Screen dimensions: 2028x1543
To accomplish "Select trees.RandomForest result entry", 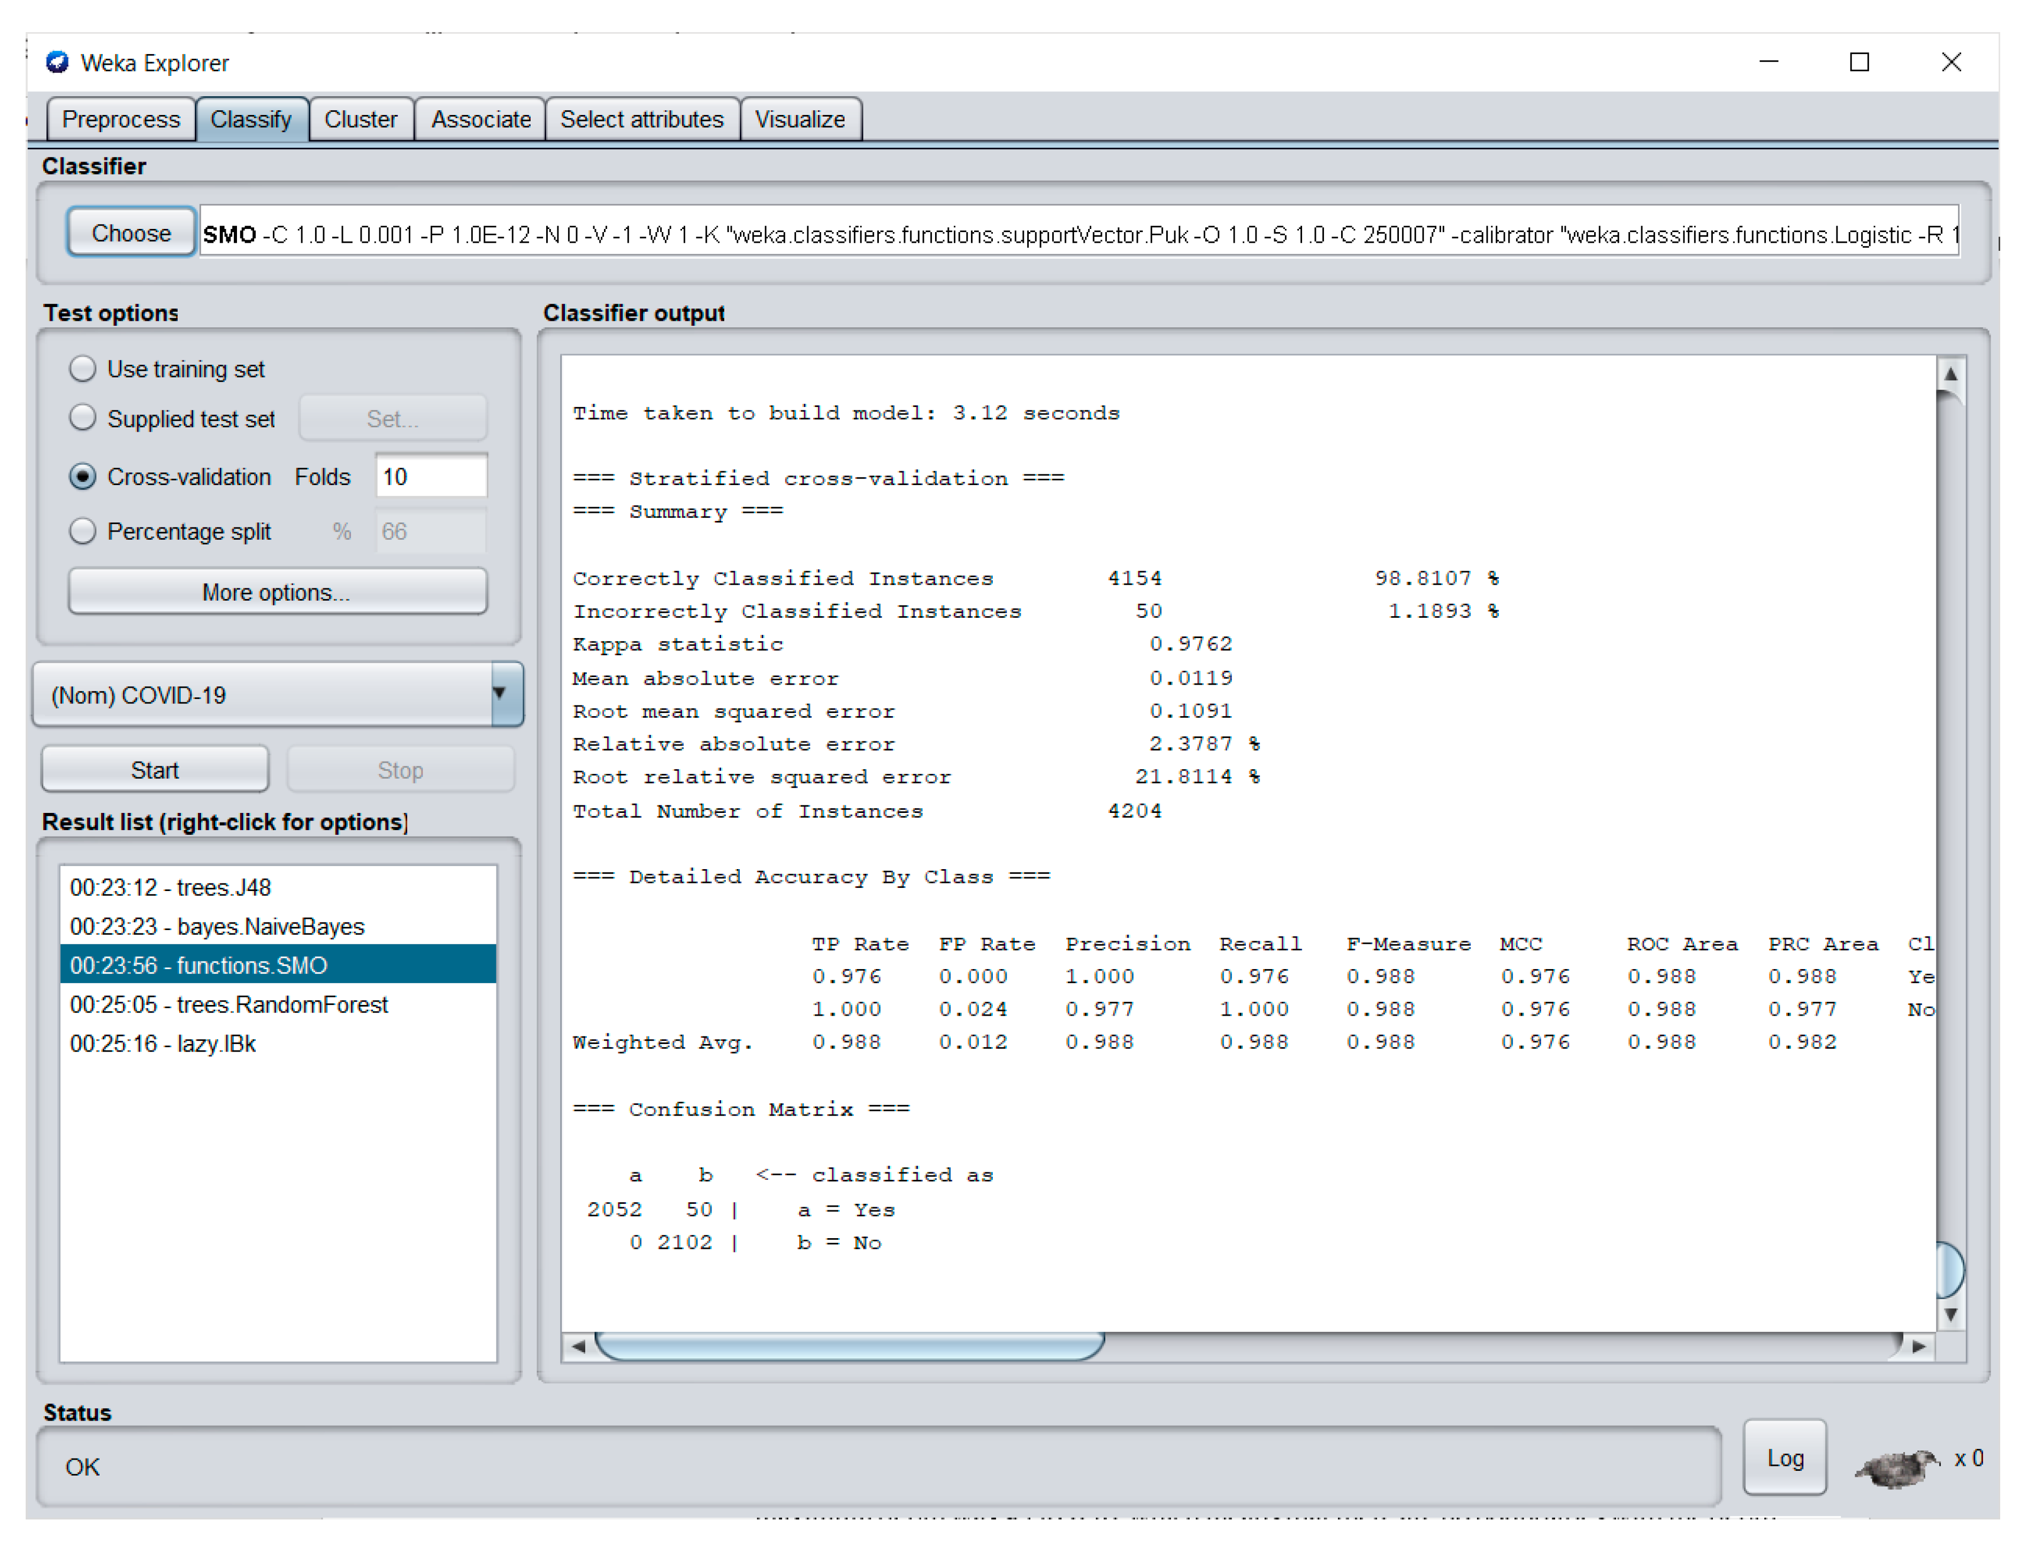I will [229, 1005].
